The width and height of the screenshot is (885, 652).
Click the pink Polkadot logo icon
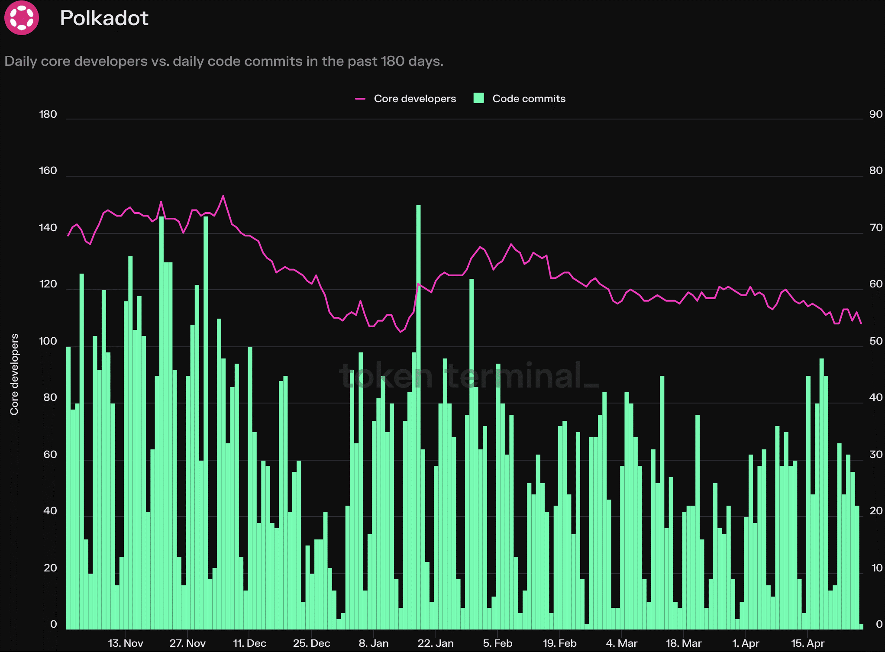click(x=22, y=18)
